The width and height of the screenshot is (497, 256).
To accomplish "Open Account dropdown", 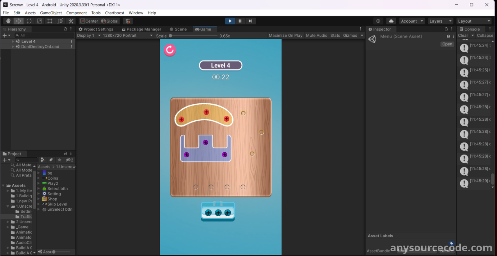I will coord(412,21).
